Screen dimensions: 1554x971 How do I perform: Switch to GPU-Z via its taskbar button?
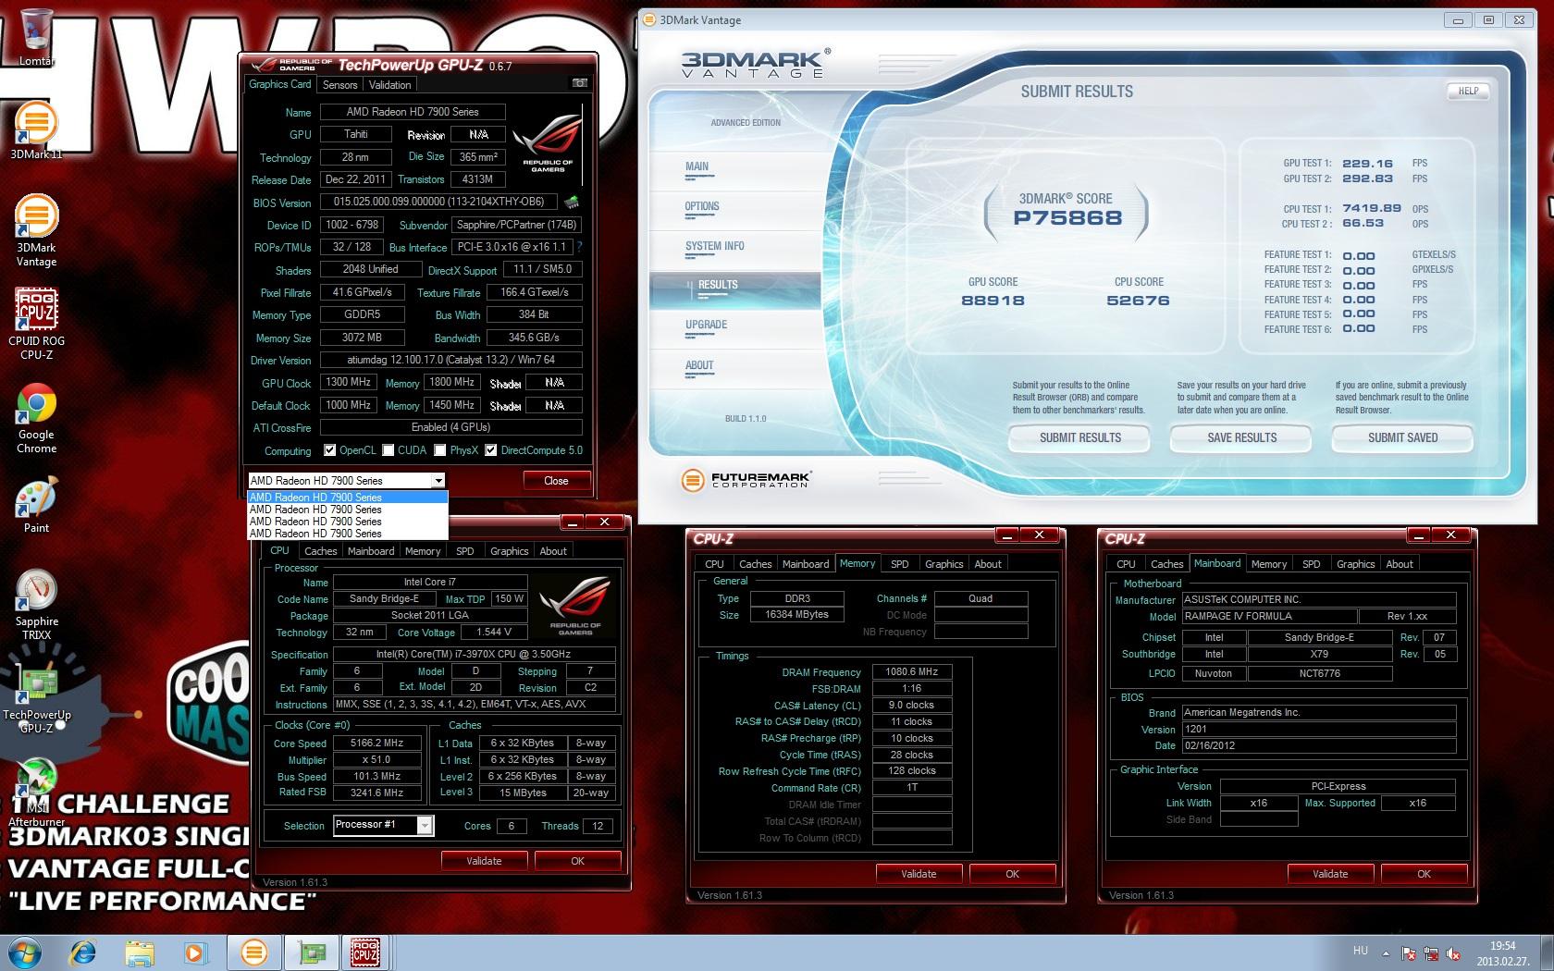click(x=310, y=953)
